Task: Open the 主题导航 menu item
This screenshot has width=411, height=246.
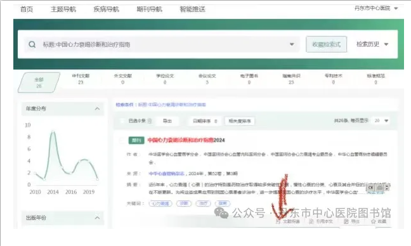Action: 63,10
